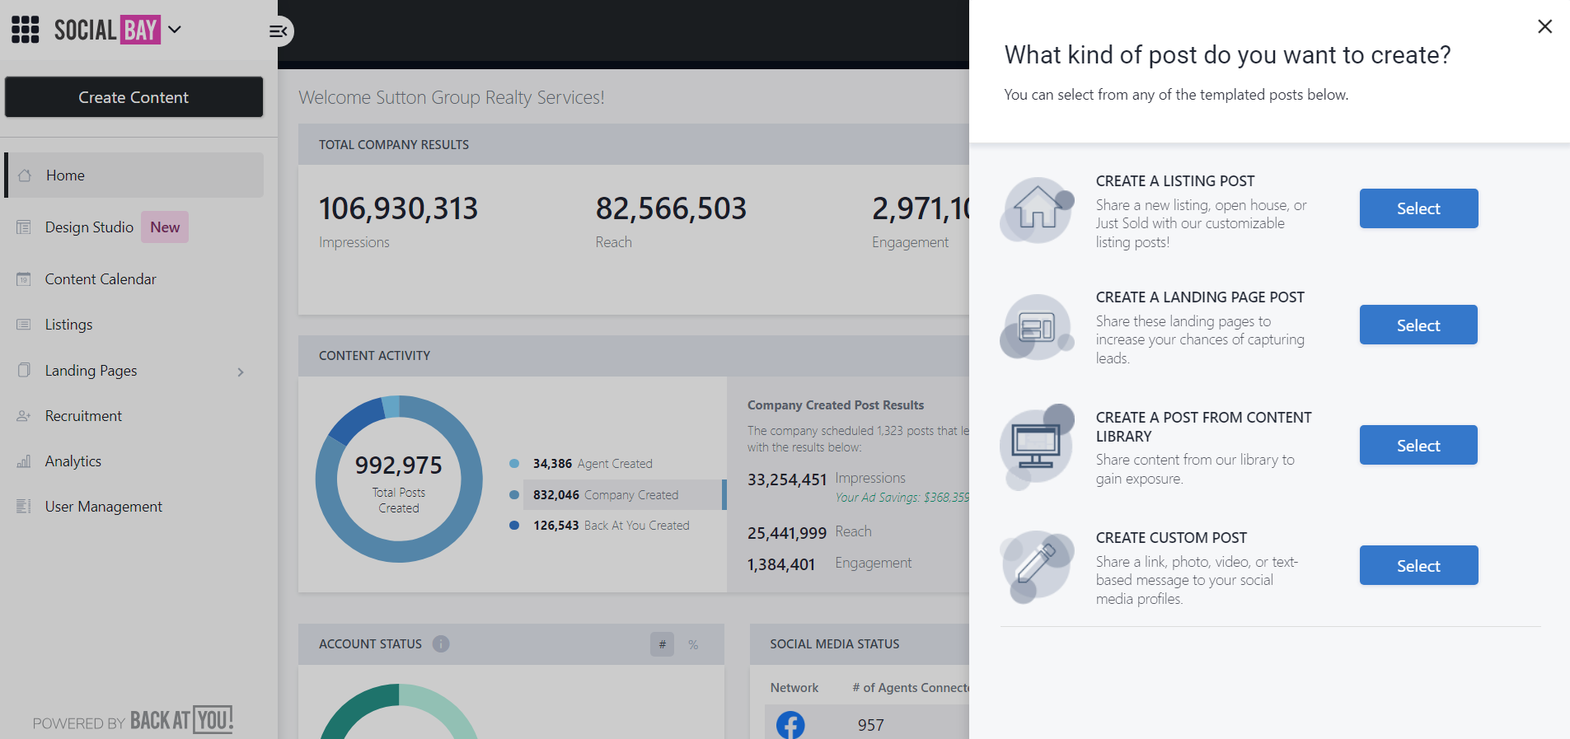The height and width of the screenshot is (739, 1570).
Task: Expand the Social Bay logo dropdown arrow
Action: [x=175, y=30]
